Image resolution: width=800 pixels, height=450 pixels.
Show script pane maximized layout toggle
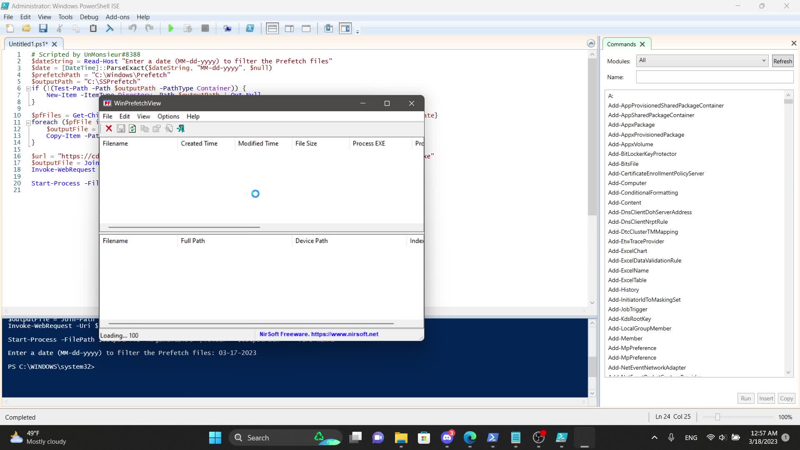click(306, 28)
